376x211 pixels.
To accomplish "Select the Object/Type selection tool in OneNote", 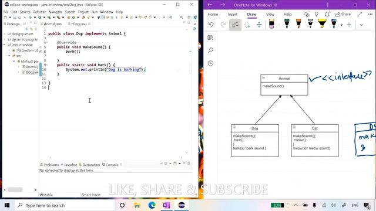I will coord(235,25).
